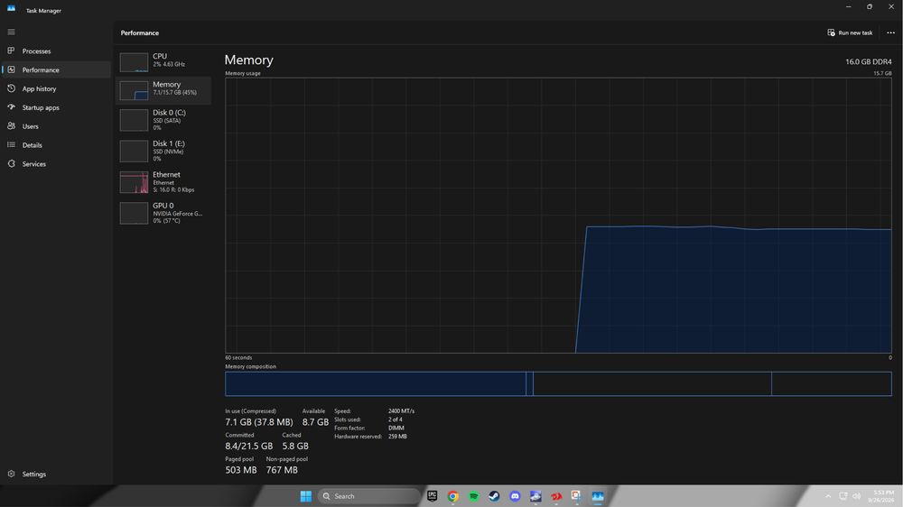Viewport: 903px width, 507px height.
Task: Open Spotify from taskbar
Action: click(x=473, y=496)
